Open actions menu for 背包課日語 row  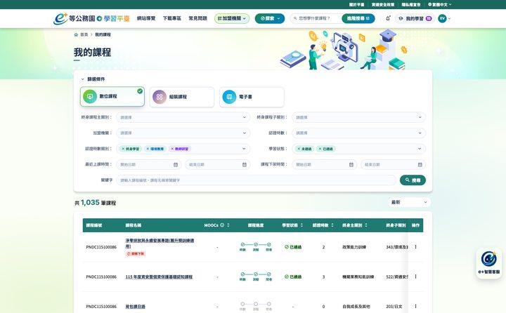point(415,306)
